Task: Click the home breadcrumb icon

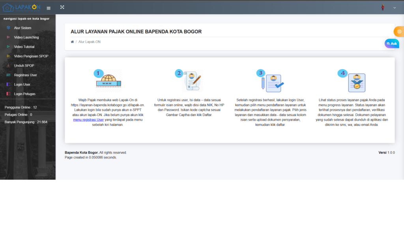Action: click(x=72, y=42)
